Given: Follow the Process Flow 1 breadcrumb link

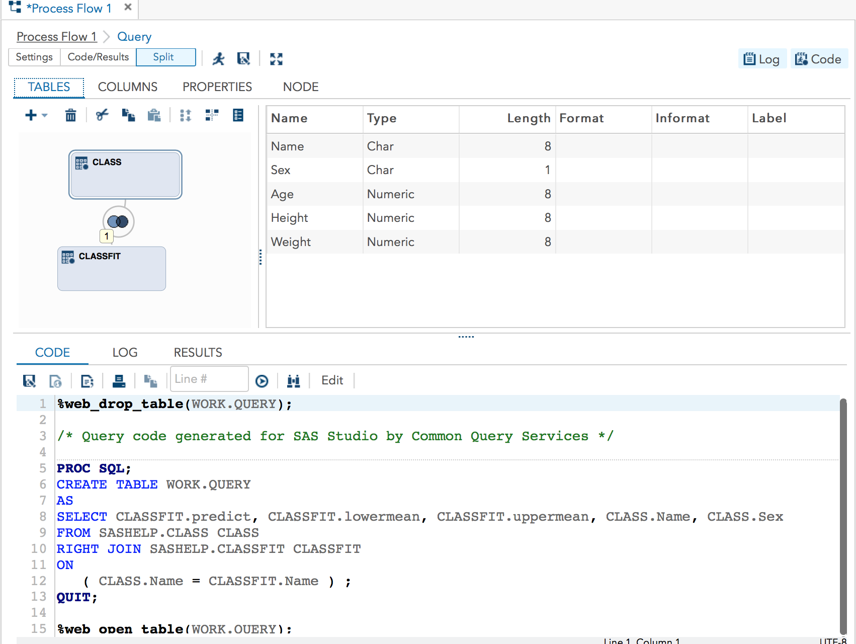Looking at the screenshot, I should 56,37.
